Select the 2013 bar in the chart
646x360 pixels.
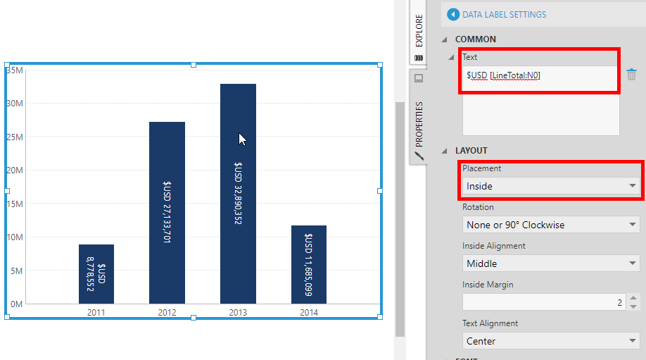click(x=238, y=211)
